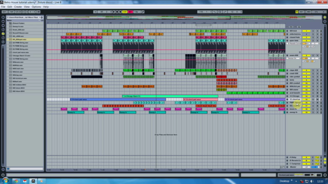
Task: Select Snare_808.wav in the file browser
Action: pyautogui.click(x=18, y=30)
